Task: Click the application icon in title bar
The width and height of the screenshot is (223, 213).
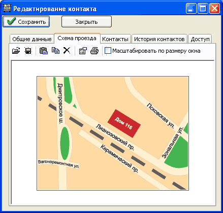Action: [x=7, y=9]
